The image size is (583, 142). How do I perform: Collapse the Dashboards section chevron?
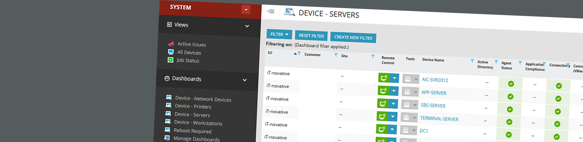245,80
